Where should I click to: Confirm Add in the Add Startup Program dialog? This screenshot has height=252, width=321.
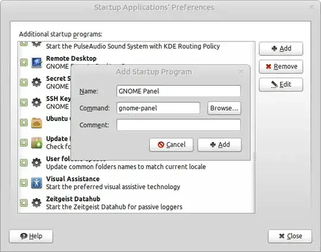coord(219,145)
